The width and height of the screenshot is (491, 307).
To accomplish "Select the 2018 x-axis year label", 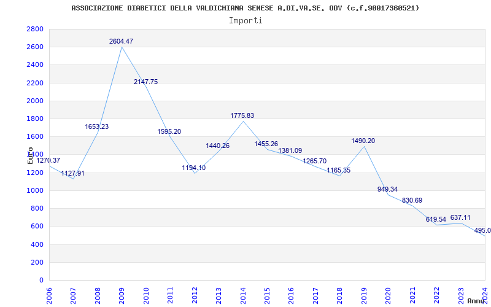I will coord(340,295).
